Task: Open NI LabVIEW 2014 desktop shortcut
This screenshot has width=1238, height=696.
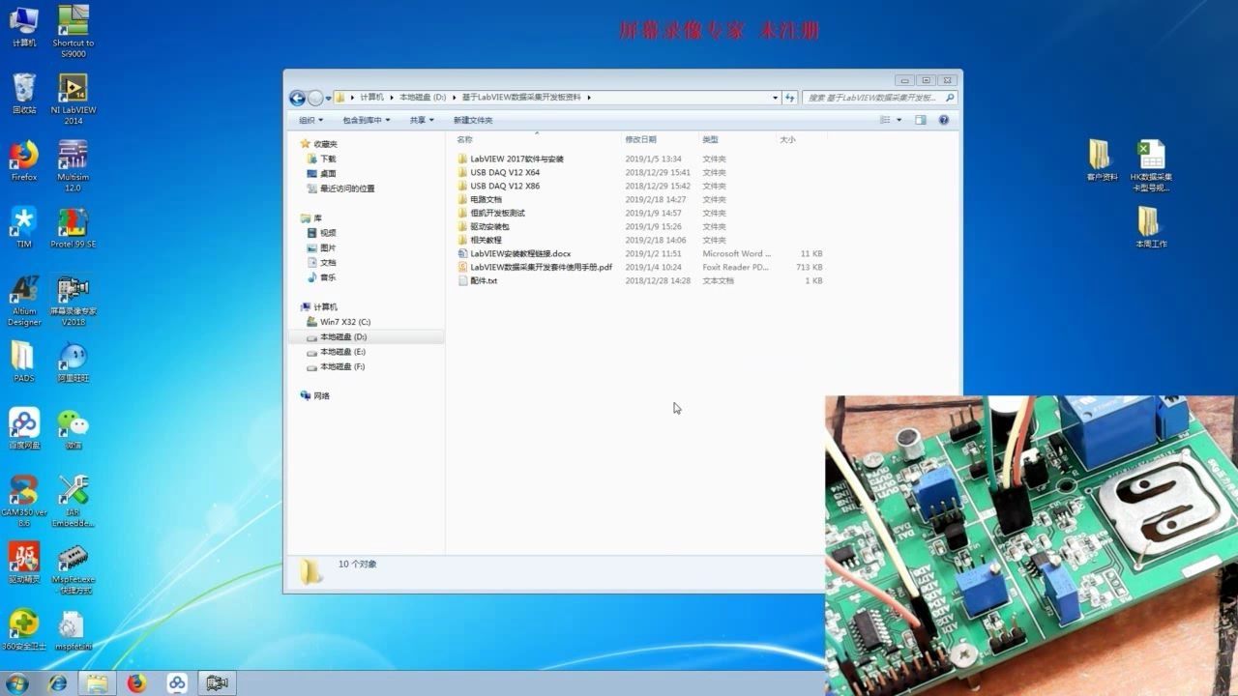Action: click(x=74, y=98)
